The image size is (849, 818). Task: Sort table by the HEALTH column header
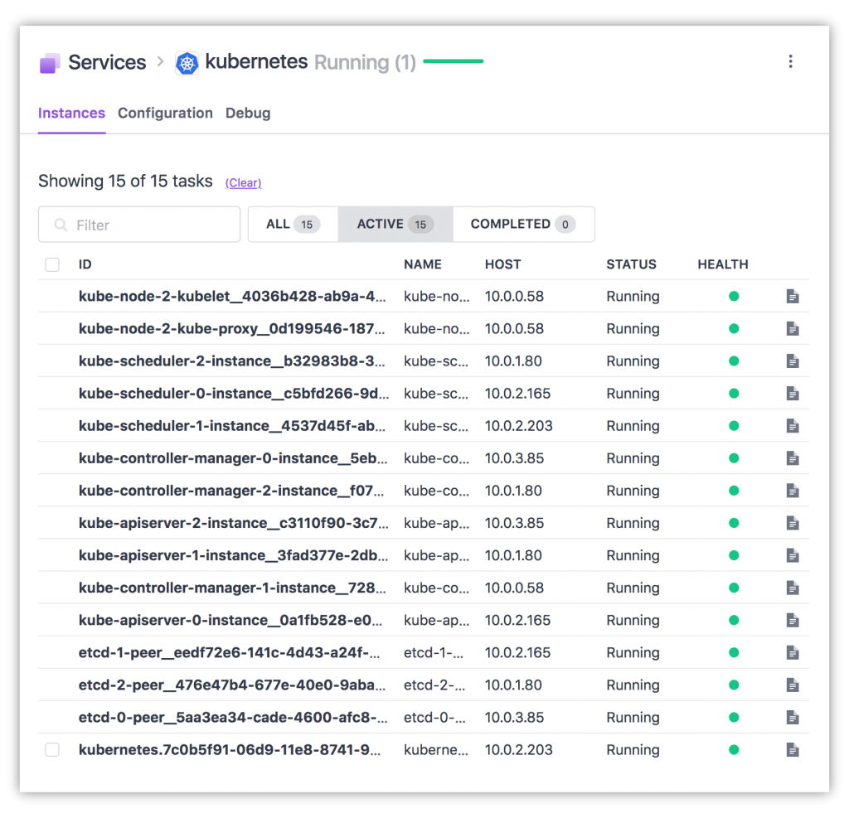coord(723,264)
